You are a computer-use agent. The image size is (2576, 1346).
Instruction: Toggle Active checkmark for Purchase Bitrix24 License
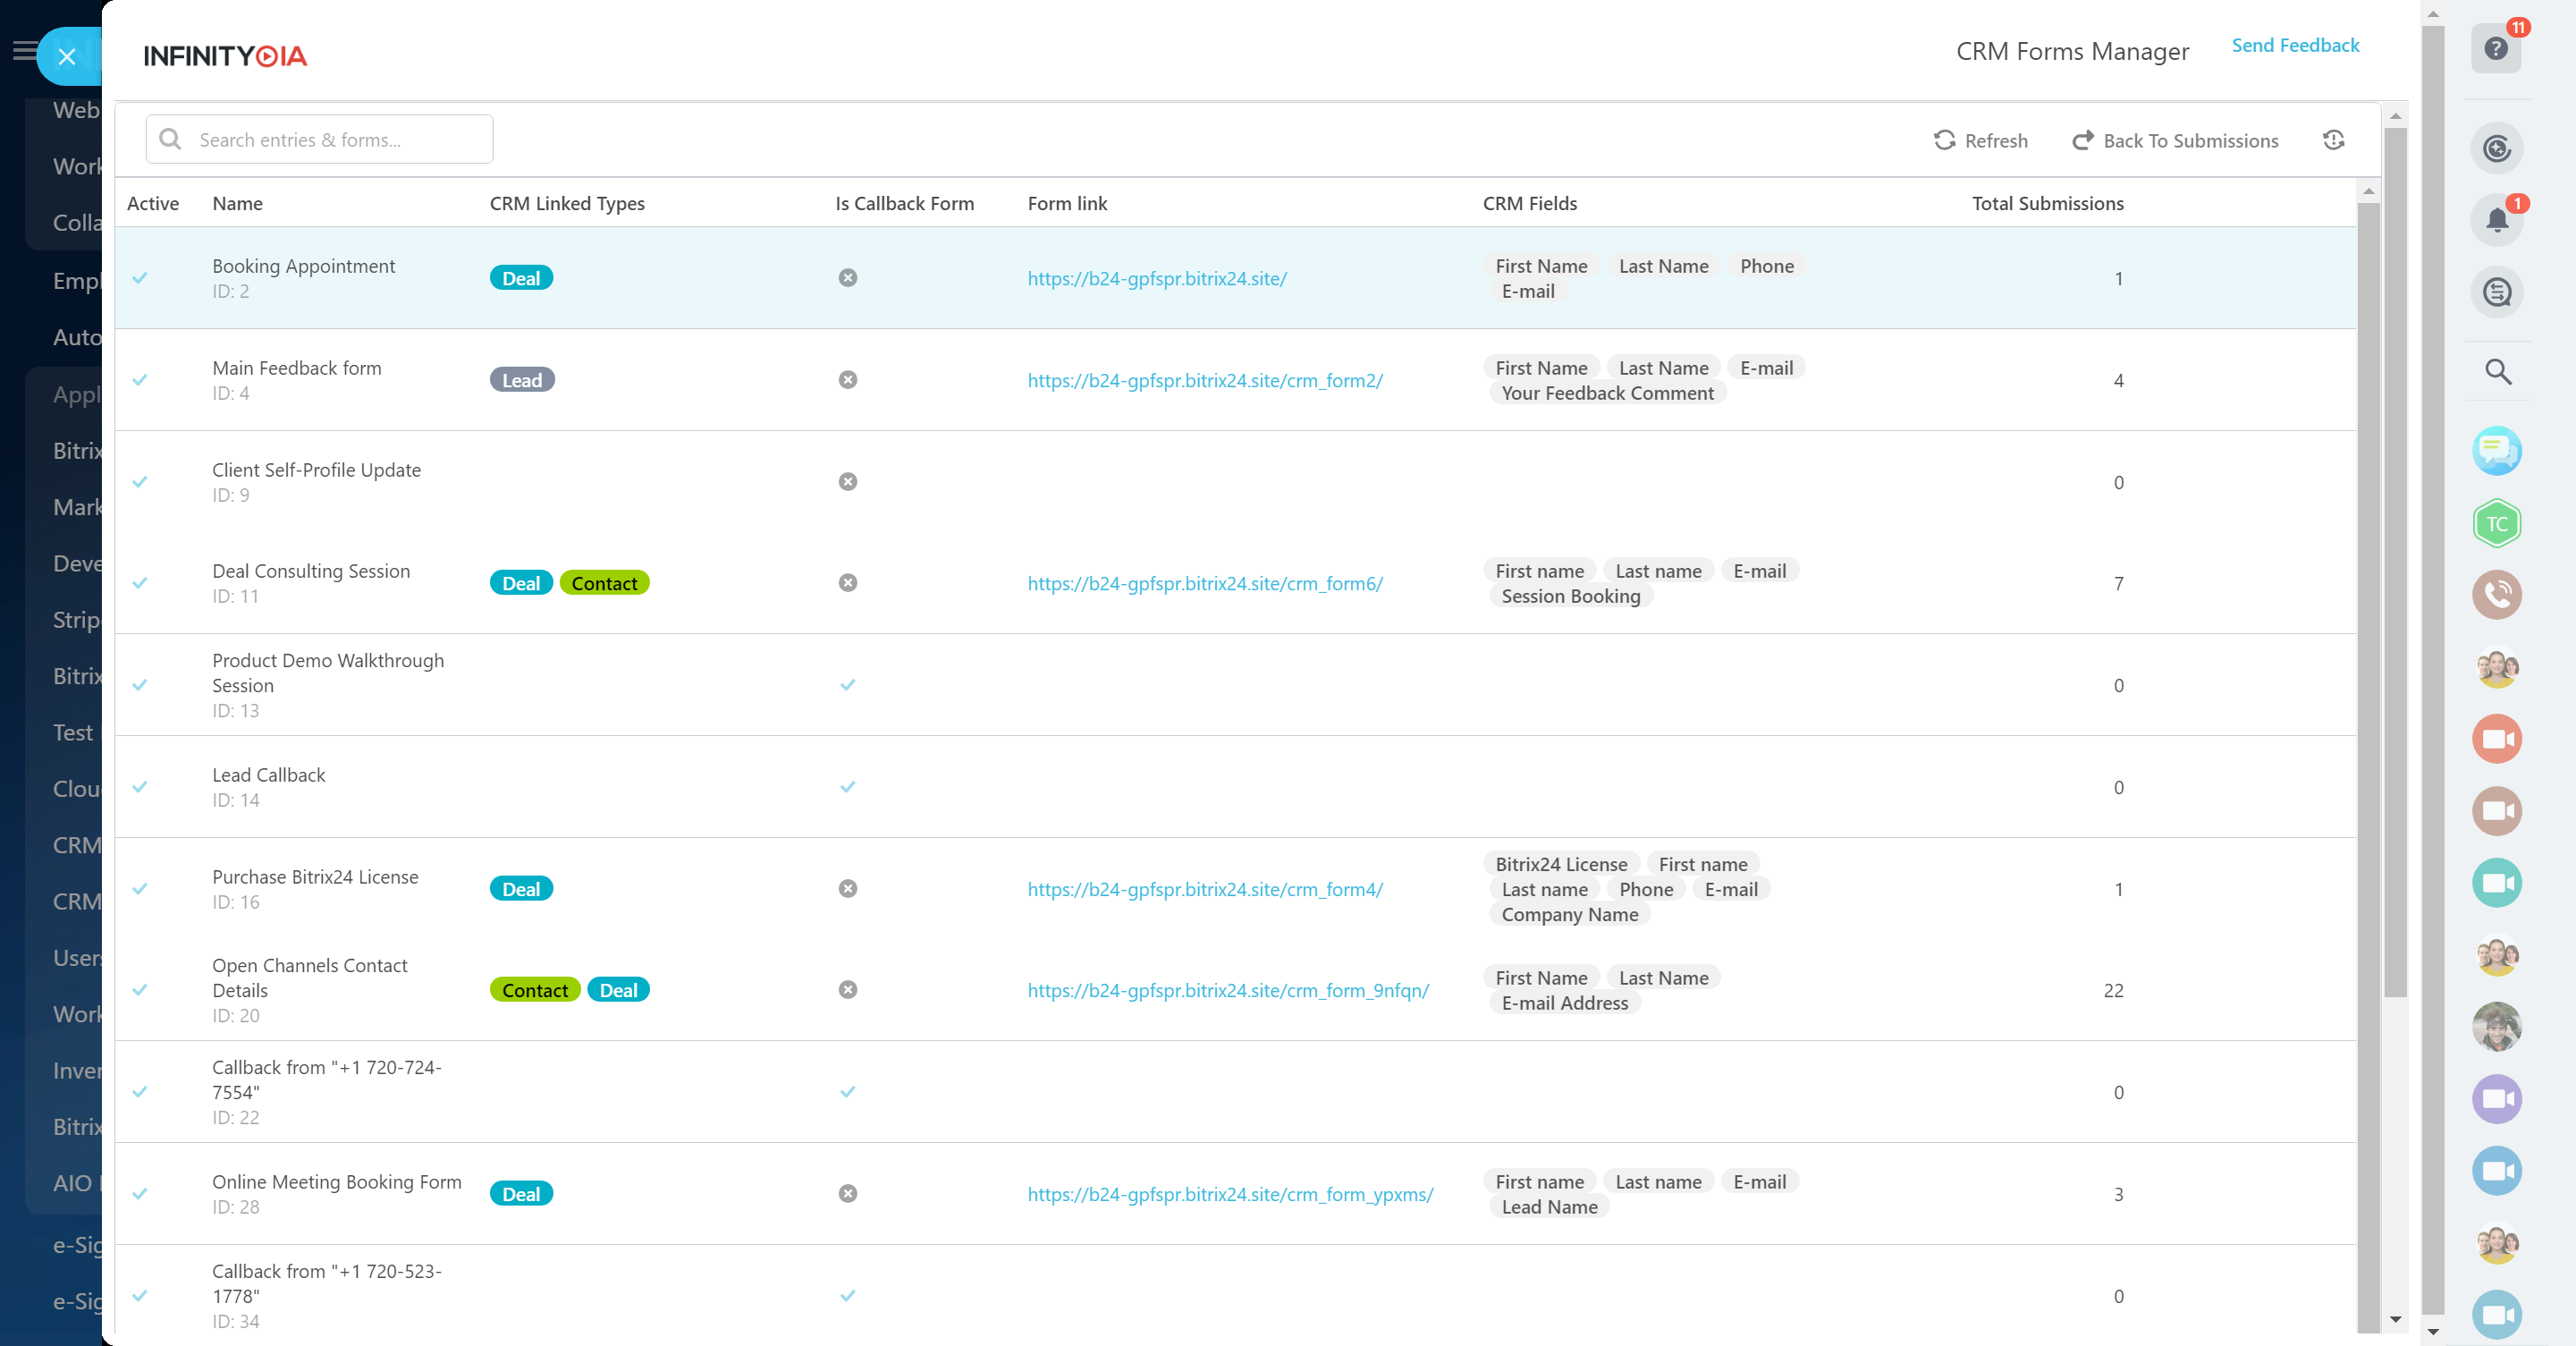coord(140,889)
